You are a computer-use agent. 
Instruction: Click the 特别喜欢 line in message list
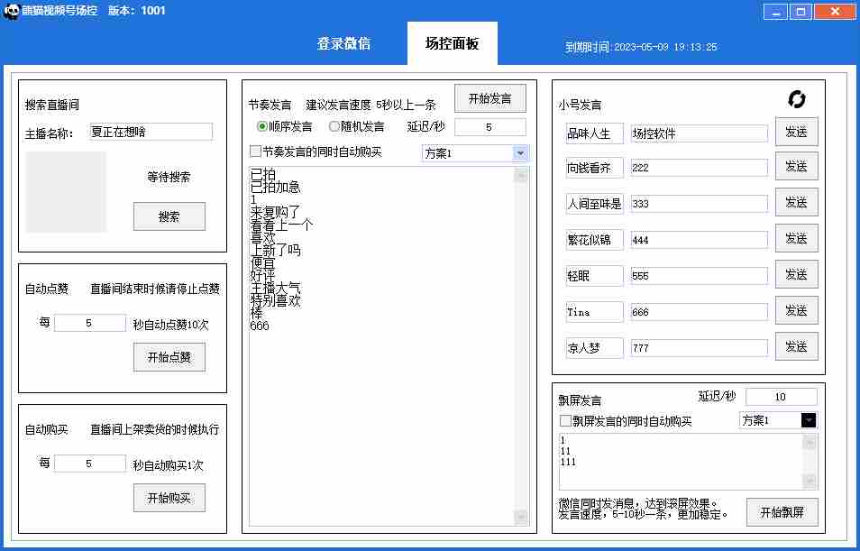[x=275, y=300]
